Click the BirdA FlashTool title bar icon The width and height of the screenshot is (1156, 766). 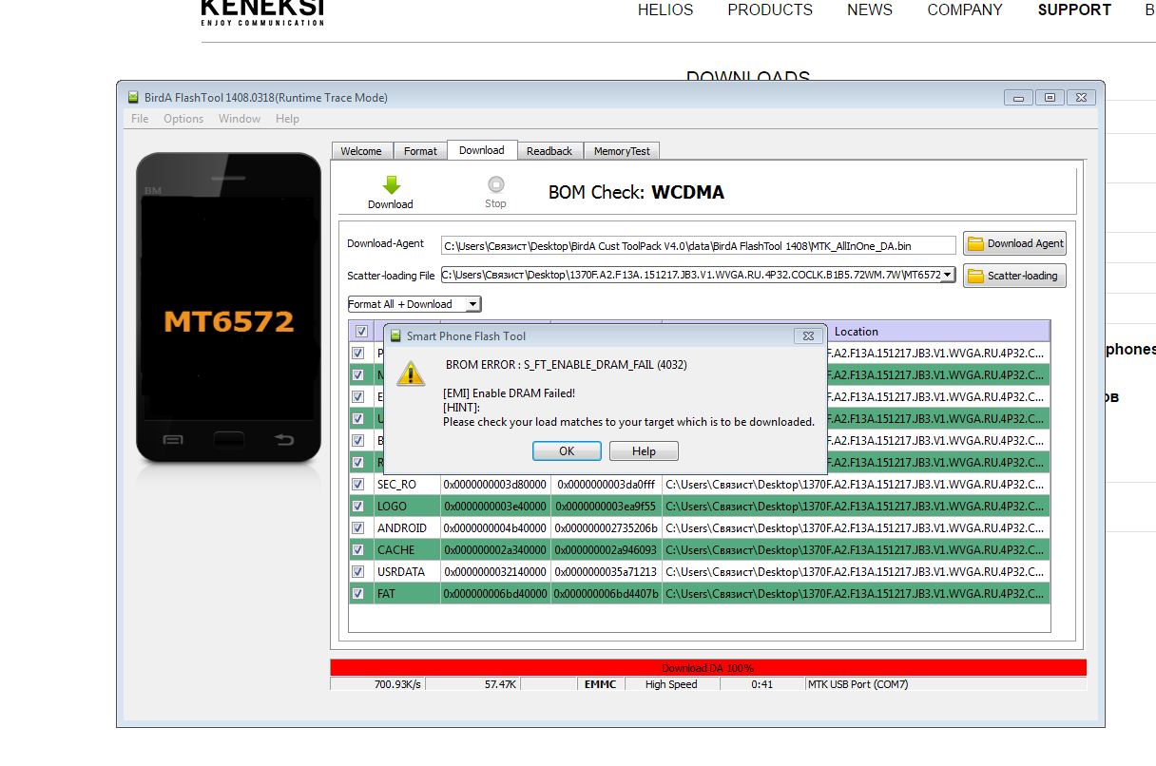[132, 97]
